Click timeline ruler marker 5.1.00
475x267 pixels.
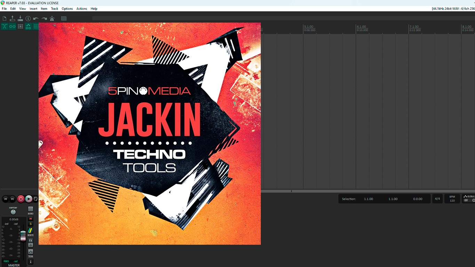point(309,27)
